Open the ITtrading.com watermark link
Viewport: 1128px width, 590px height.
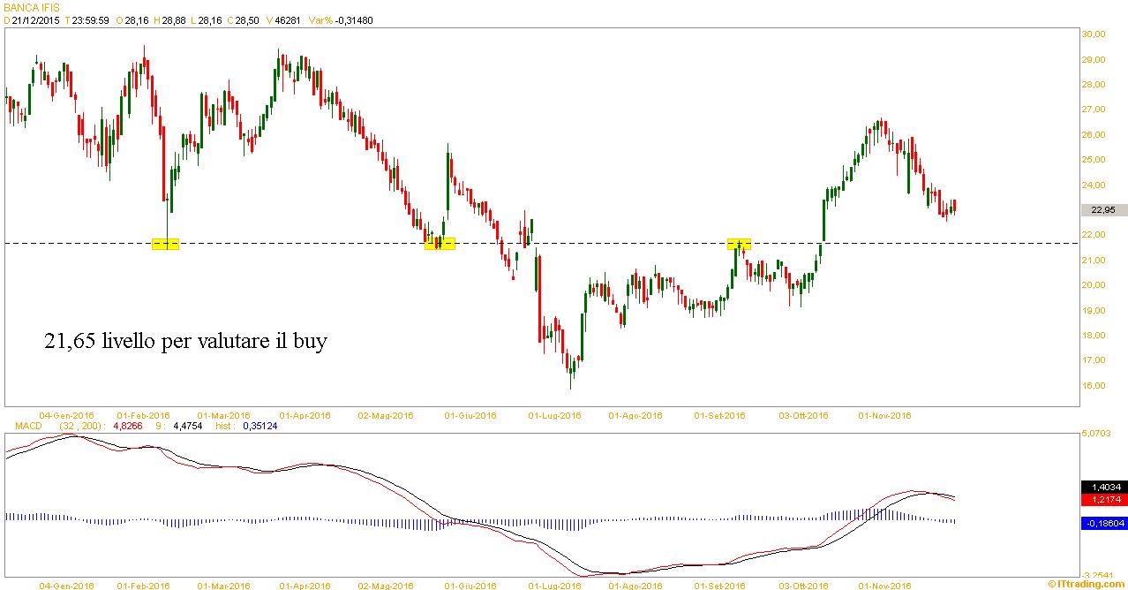tap(1087, 584)
